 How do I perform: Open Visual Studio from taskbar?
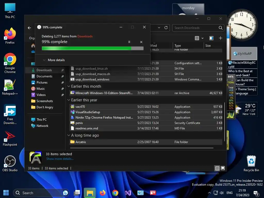(128, 193)
